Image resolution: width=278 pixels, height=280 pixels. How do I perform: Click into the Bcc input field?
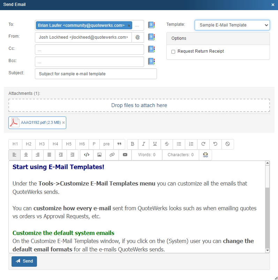click(89, 62)
